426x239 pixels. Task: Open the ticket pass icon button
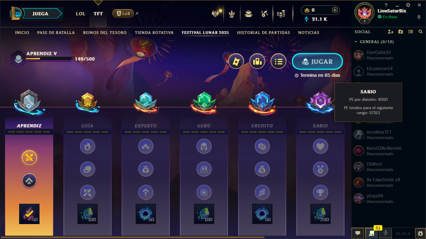(236, 61)
